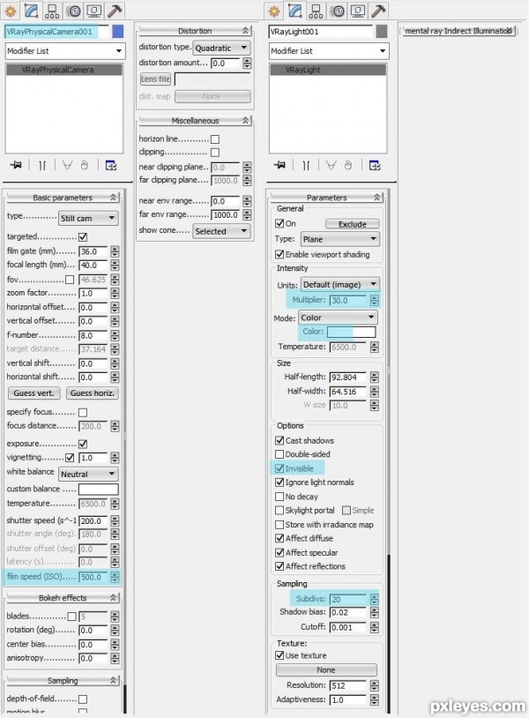
Task: Click the Guess vert. button
Action: click(x=34, y=393)
